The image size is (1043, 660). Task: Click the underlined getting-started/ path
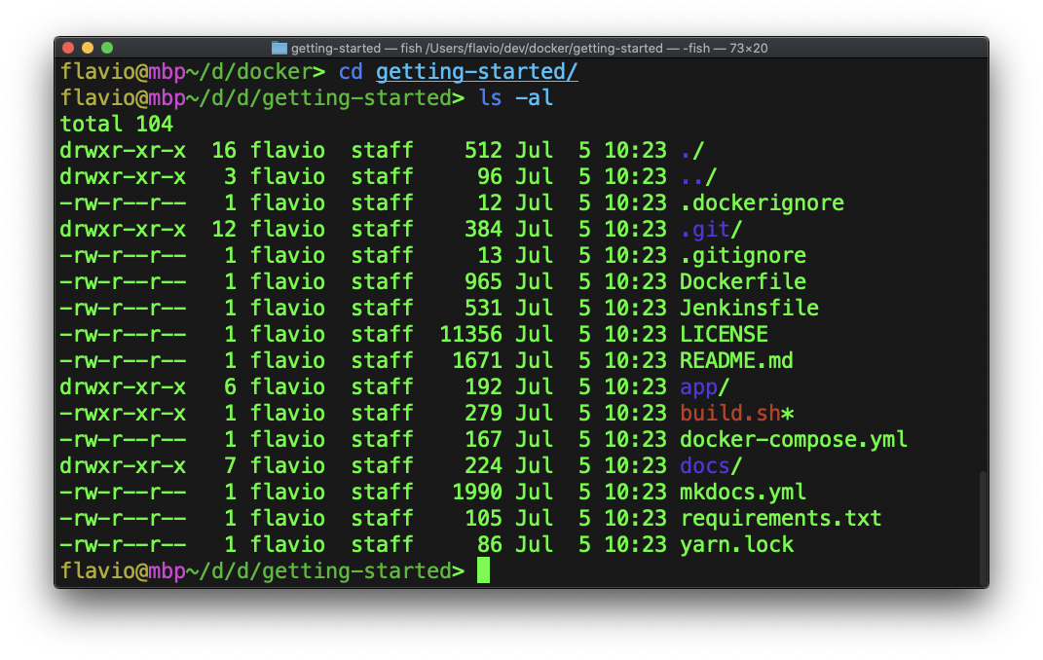(x=476, y=72)
